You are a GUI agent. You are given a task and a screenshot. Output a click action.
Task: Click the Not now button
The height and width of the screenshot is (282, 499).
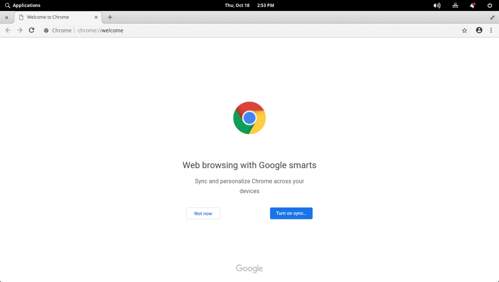tap(203, 213)
